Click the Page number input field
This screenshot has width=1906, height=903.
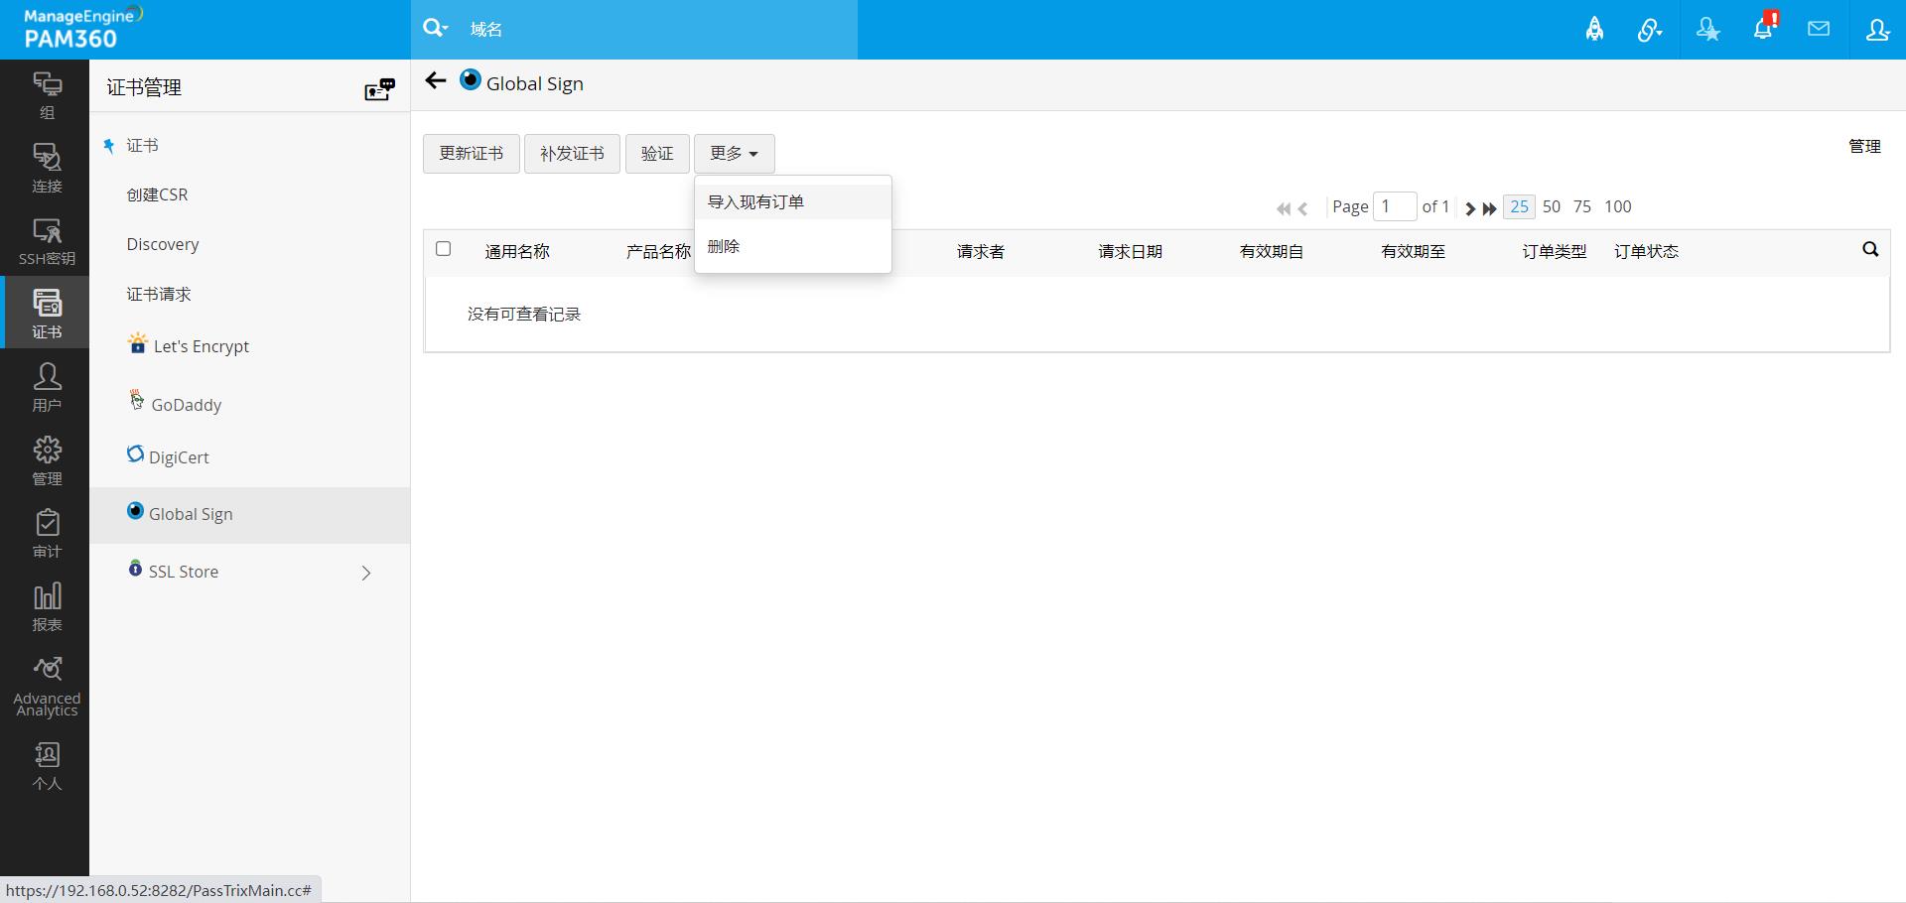(x=1395, y=206)
